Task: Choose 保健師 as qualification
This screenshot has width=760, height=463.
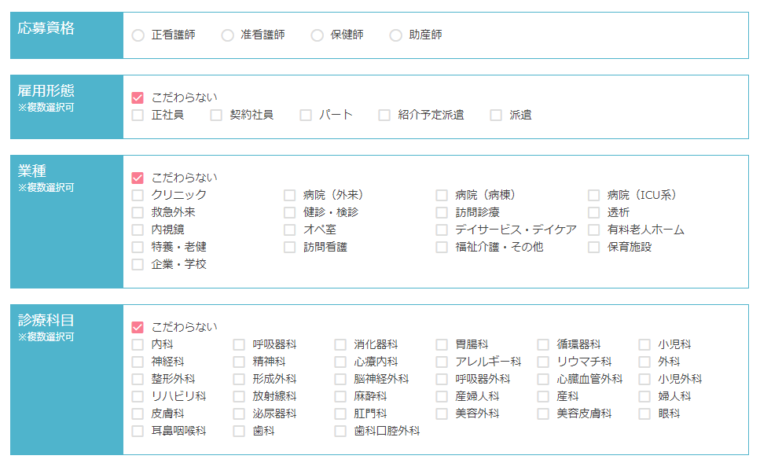Action: pos(317,35)
